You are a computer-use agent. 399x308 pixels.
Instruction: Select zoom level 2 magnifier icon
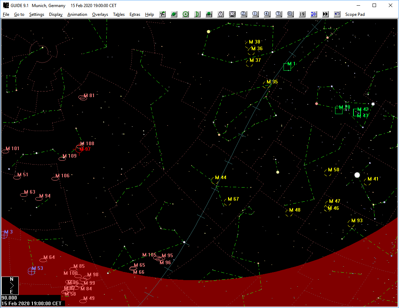244,14
